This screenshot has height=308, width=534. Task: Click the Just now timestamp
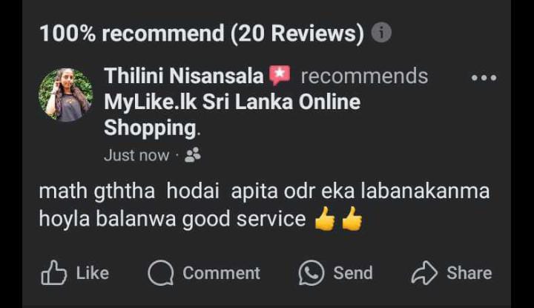coord(136,155)
